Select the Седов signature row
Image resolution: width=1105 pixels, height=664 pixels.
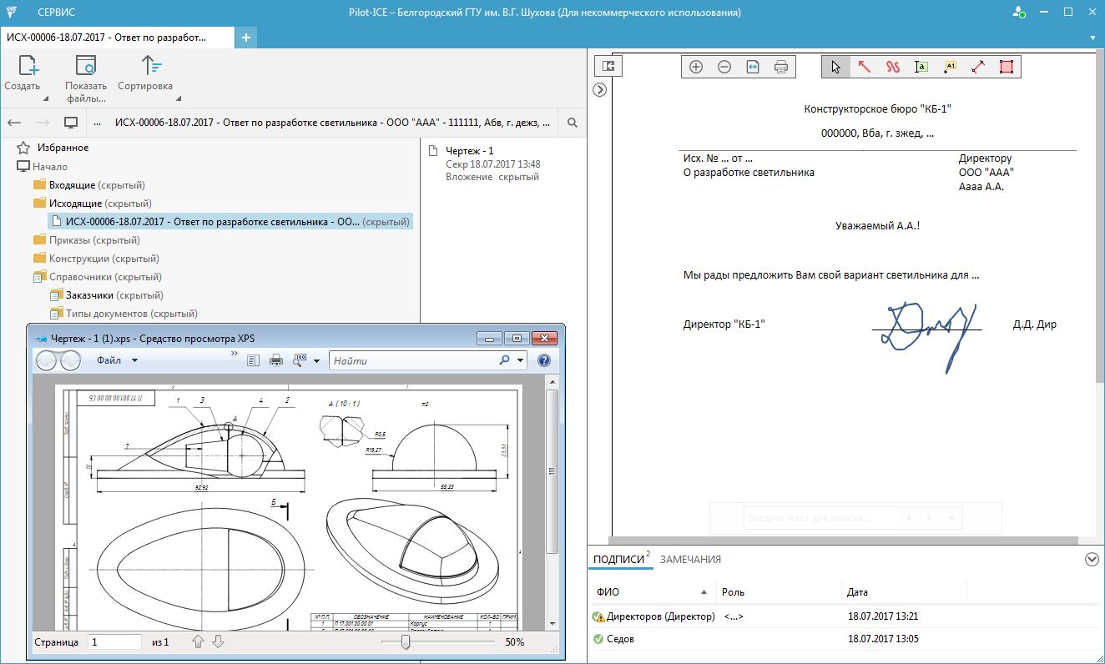coord(843,639)
